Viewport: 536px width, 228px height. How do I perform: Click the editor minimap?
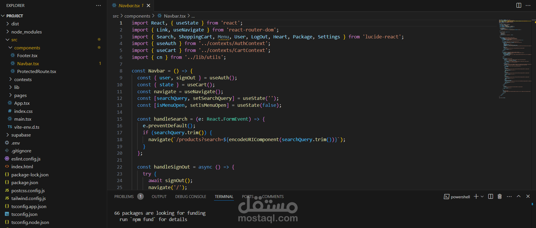(x=515, y=59)
